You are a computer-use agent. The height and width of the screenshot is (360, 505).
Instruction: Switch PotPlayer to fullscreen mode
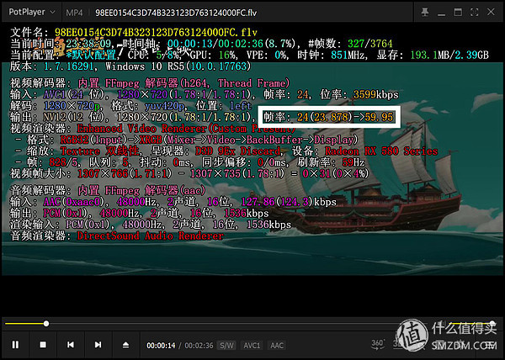pyautogui.click(x=474, y=13)
